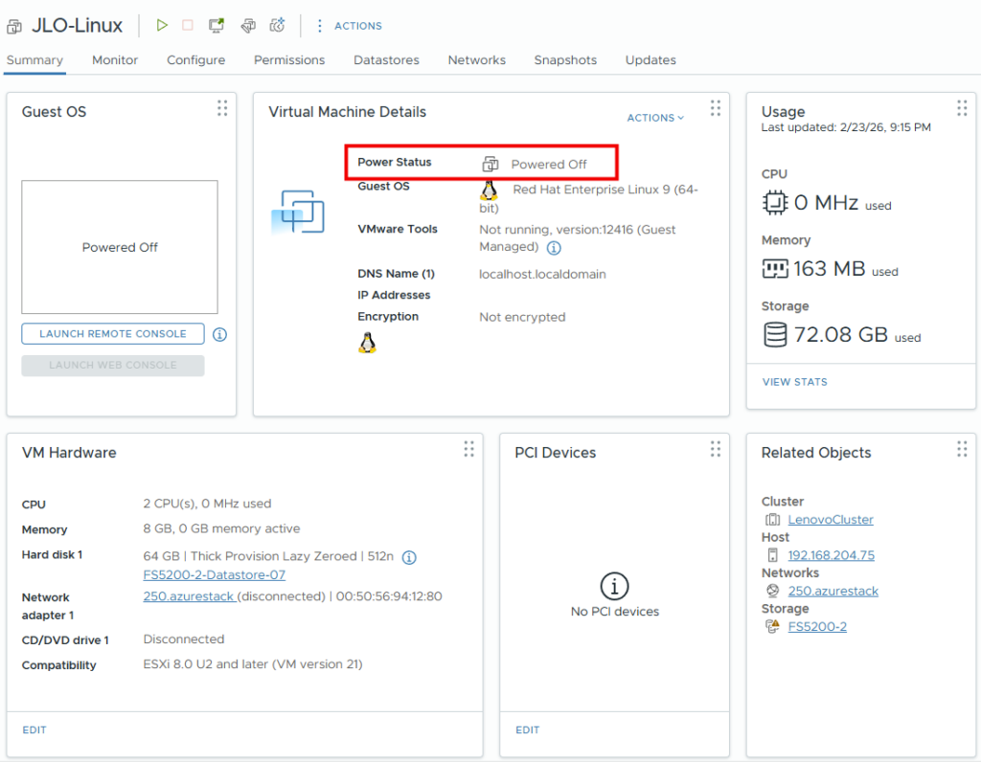Click EDIT in the VM Hardware card

coord(34,730)
